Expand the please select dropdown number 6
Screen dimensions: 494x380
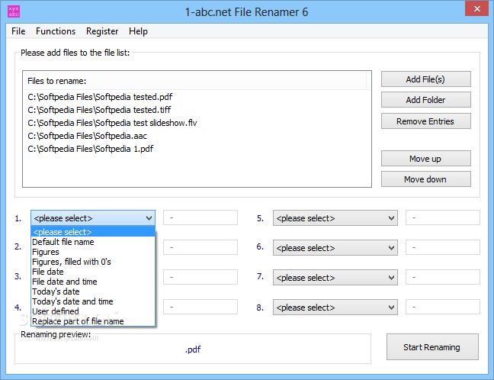click(335, 248)
